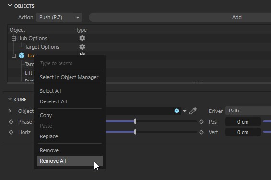The image size is (271, 180).
Task: Click the Vert 0 cm value field
Action: [x=243, y=132]
